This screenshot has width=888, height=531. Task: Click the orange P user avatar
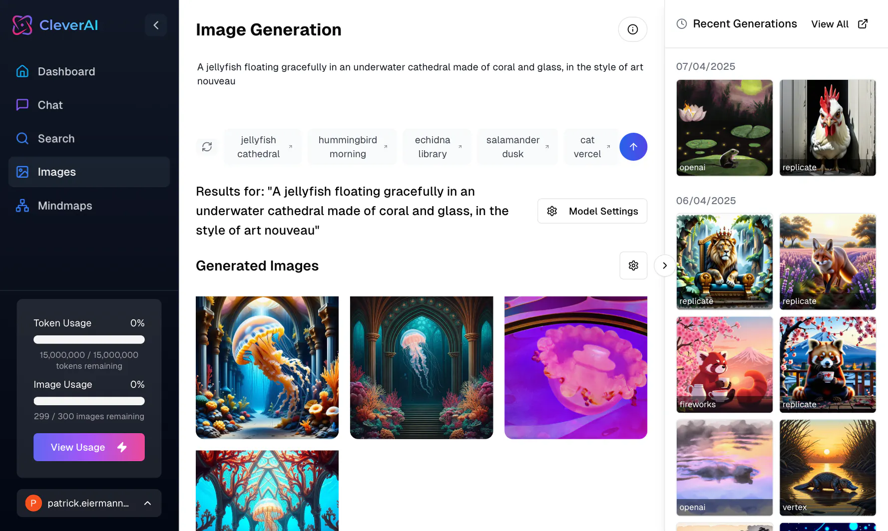coord(33,503)
